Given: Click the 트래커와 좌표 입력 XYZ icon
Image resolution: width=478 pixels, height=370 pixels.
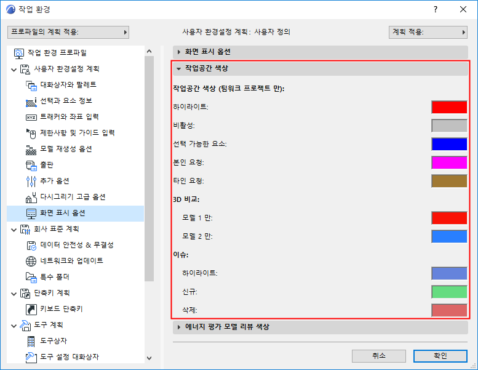Looking at the screenshot, I should point(31,118).
